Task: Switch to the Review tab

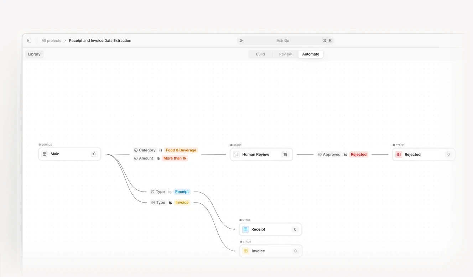Action: pyautogui.click(x=285, y=54)
